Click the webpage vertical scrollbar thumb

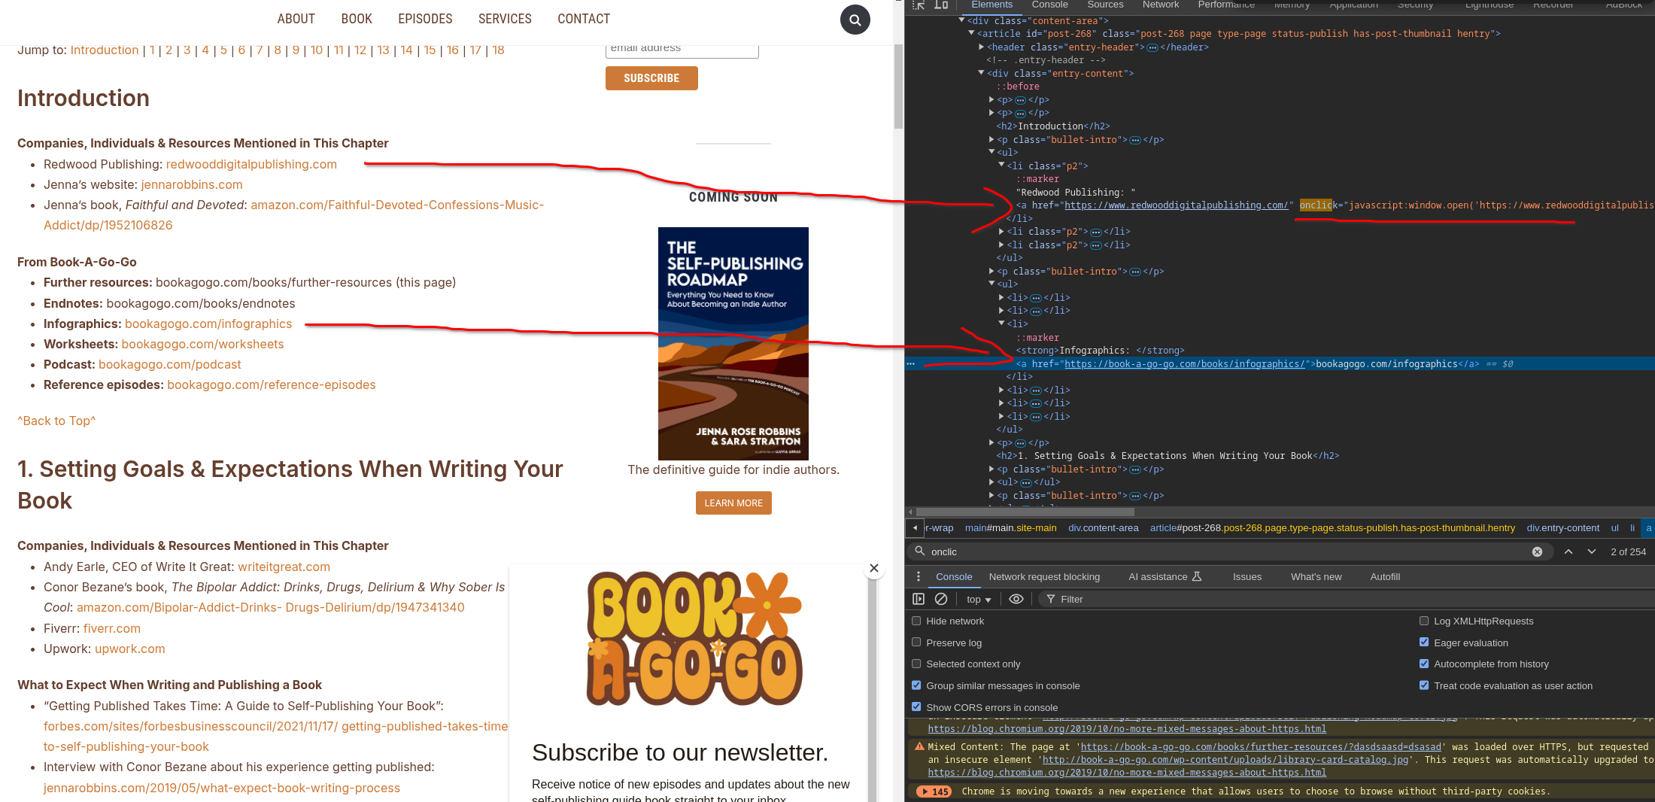(898, 86)
